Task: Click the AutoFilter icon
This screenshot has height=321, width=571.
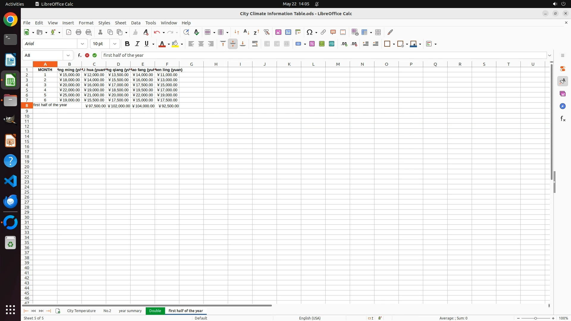Action: pos(266,32)
